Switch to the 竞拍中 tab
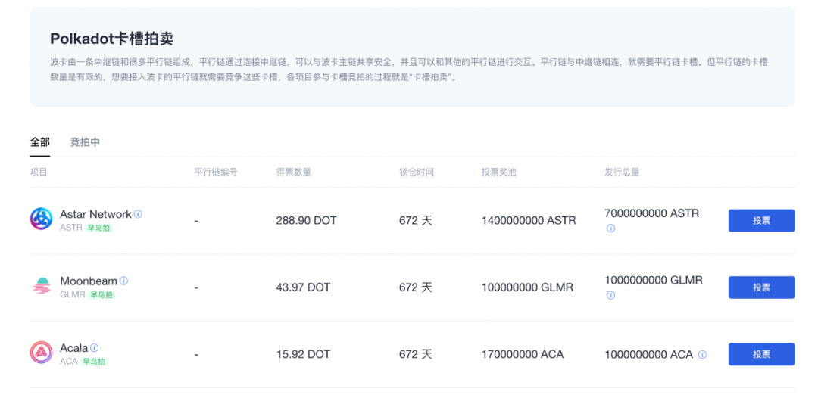The height and width of the screenshot is (404, 818). click(85, 141)
